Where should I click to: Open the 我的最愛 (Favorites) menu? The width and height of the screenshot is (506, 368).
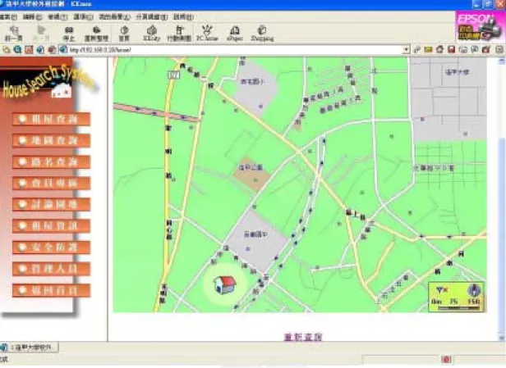click(114, 17)
